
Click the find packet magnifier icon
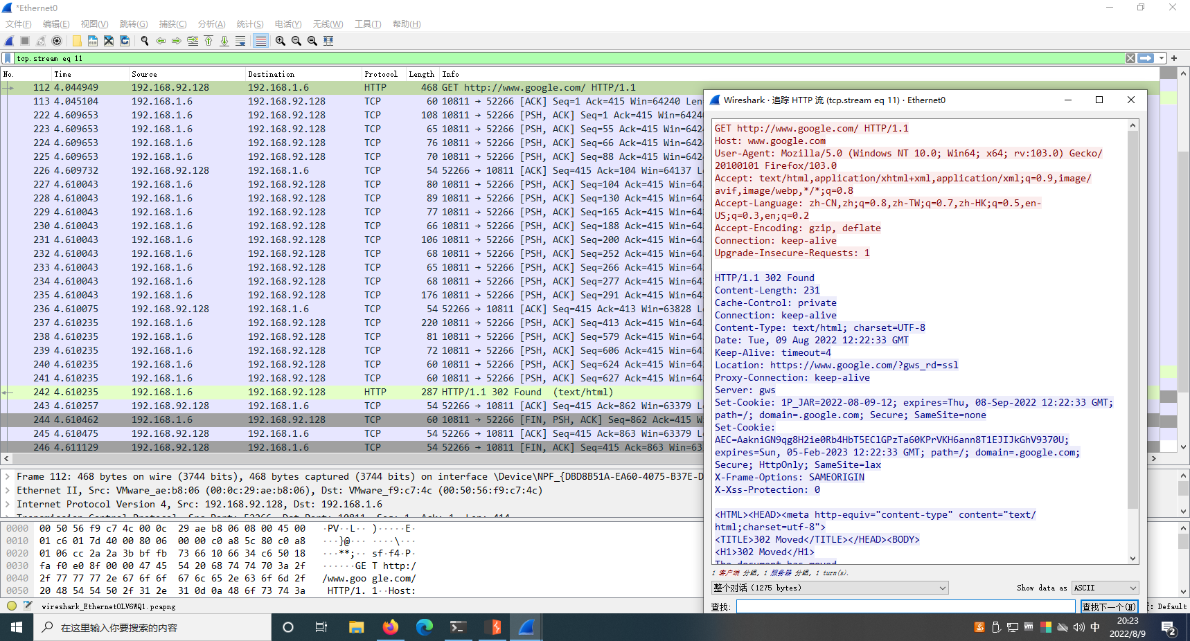145,41
